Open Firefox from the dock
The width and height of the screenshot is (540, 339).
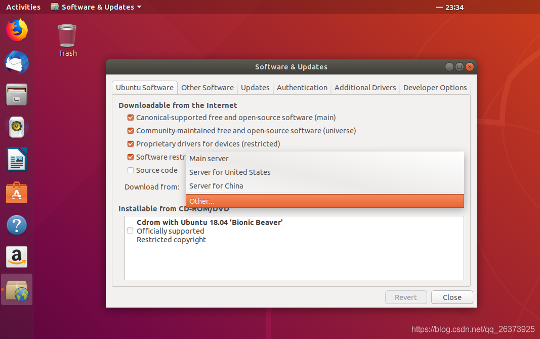(17, 30)
